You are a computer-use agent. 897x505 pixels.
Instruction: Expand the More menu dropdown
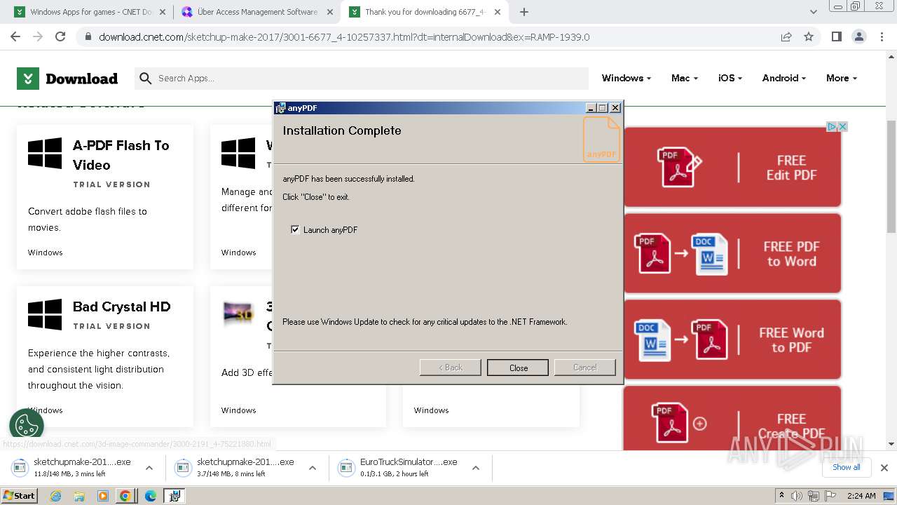(841, 78)
